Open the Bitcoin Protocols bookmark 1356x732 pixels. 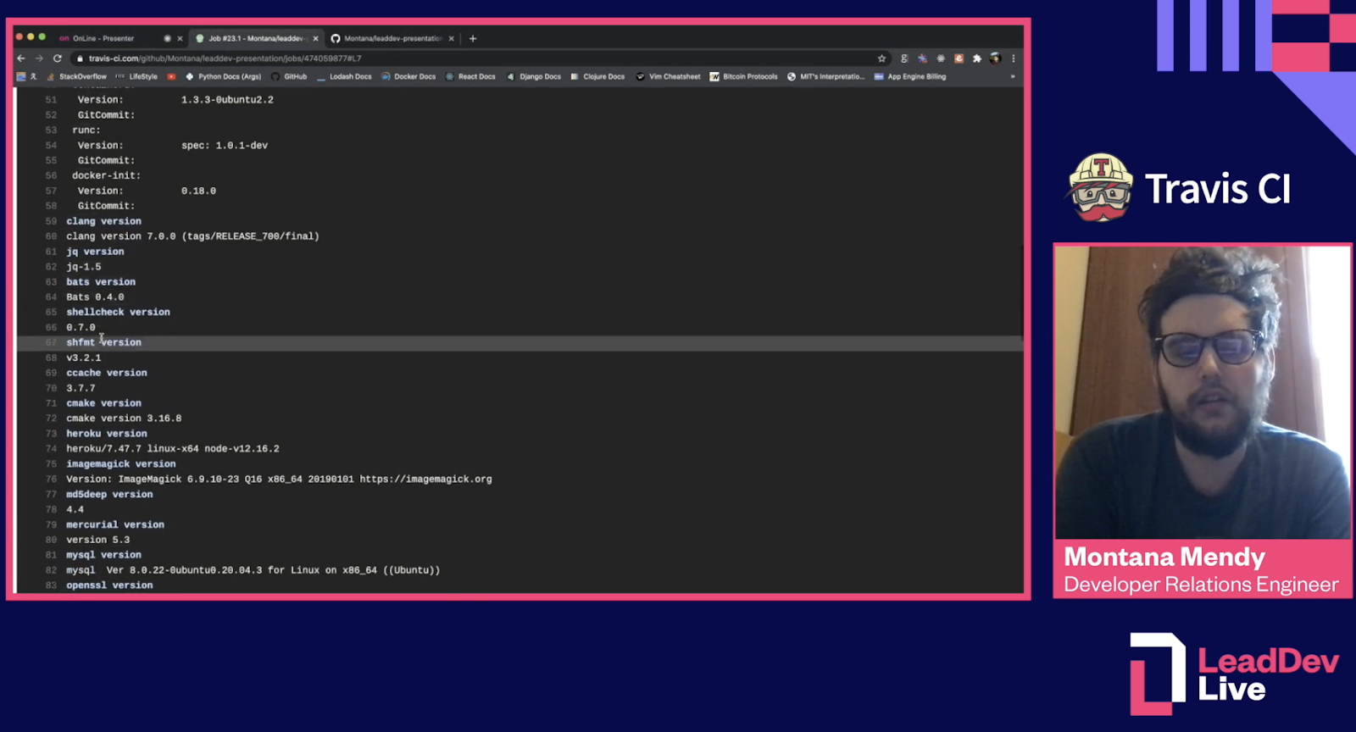click(743, 76)
